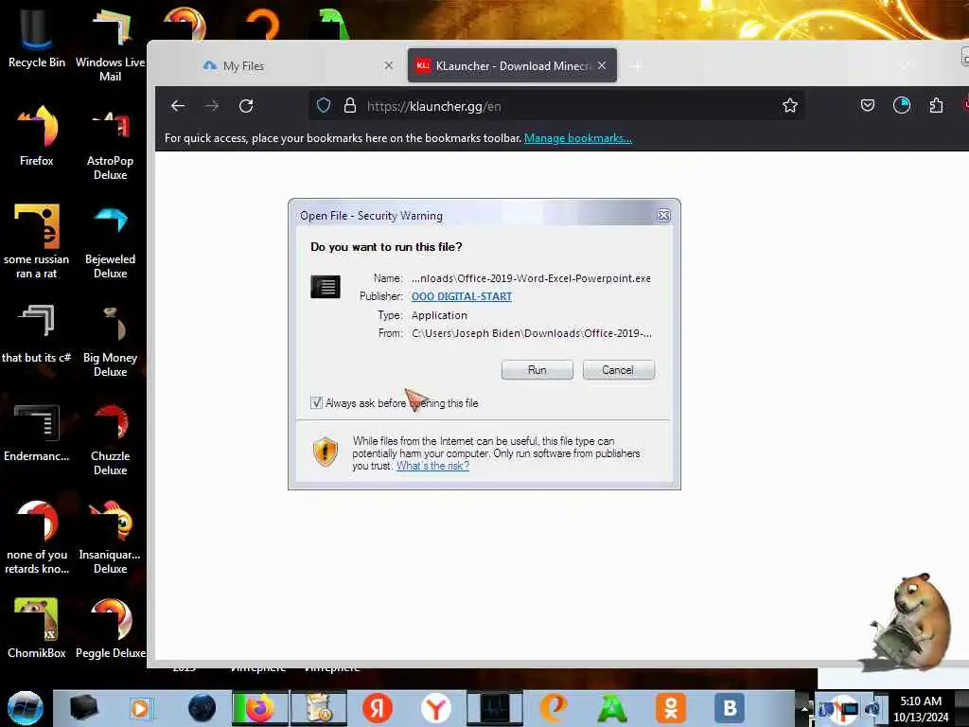The height and width of the screenshot is (727, 969).
Task: Open the Recycle Bin desktop icon
Action: click(x=36, y=37)
